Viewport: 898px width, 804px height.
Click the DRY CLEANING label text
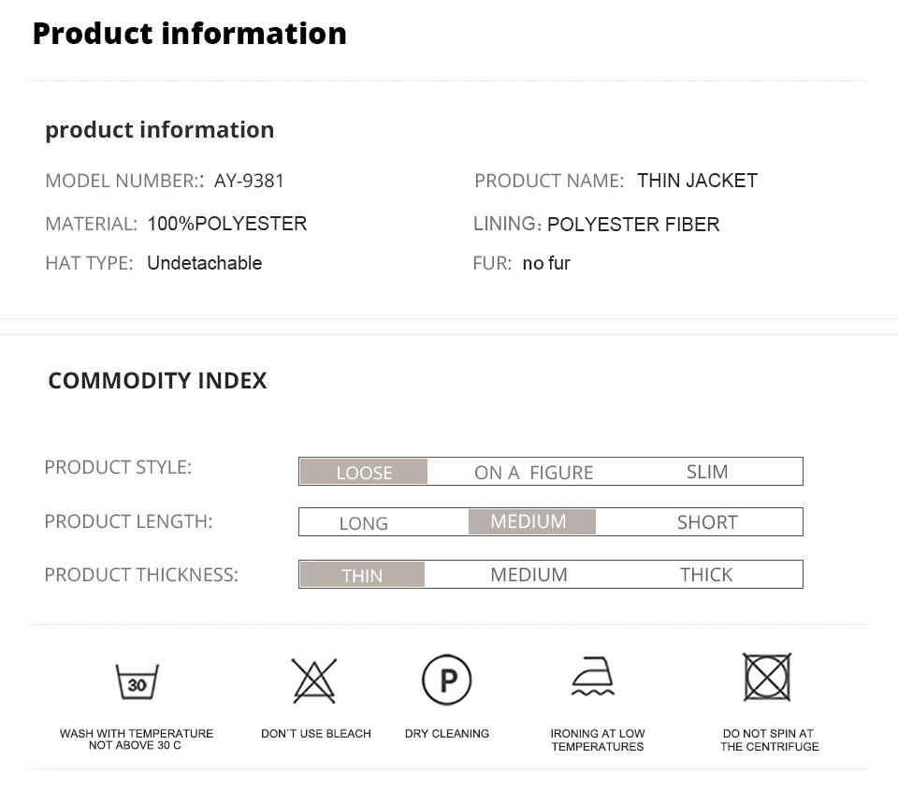coord(447,734)
